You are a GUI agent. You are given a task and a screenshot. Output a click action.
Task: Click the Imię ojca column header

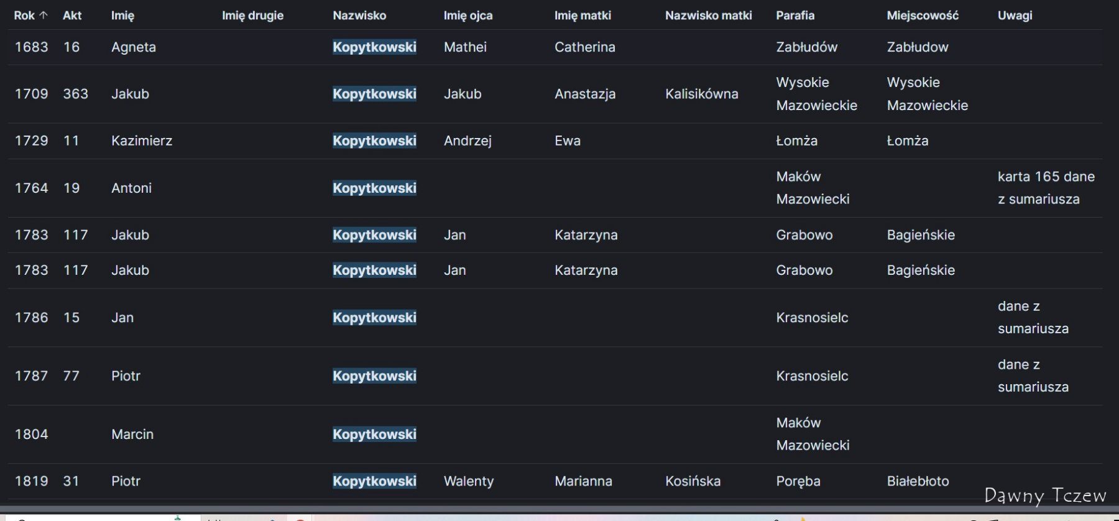(x=468, y=16)
